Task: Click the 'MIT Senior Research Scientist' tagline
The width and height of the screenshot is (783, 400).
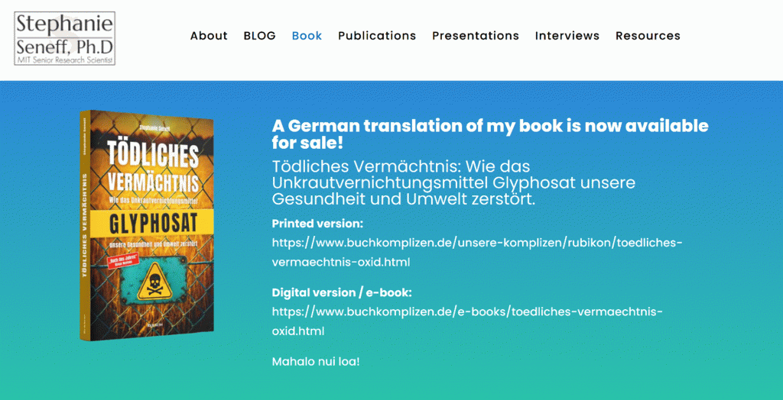Action: tap(65, 59)
